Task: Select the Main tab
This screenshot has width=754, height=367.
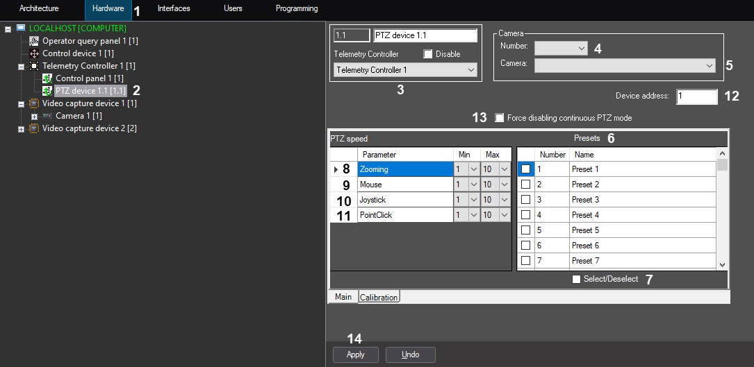Action: [343, 297]
